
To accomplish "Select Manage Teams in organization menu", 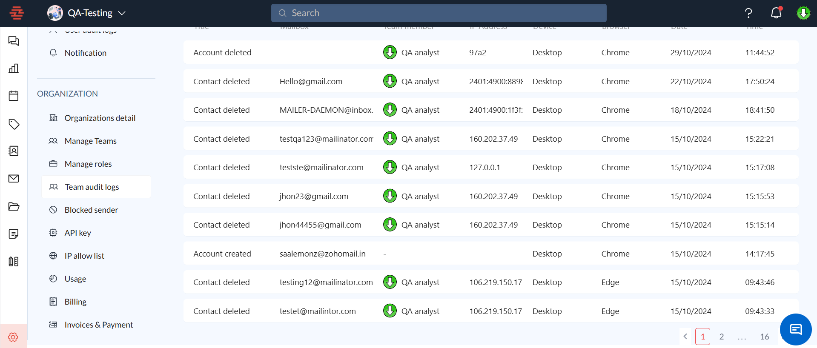I will tap(90, 141).
